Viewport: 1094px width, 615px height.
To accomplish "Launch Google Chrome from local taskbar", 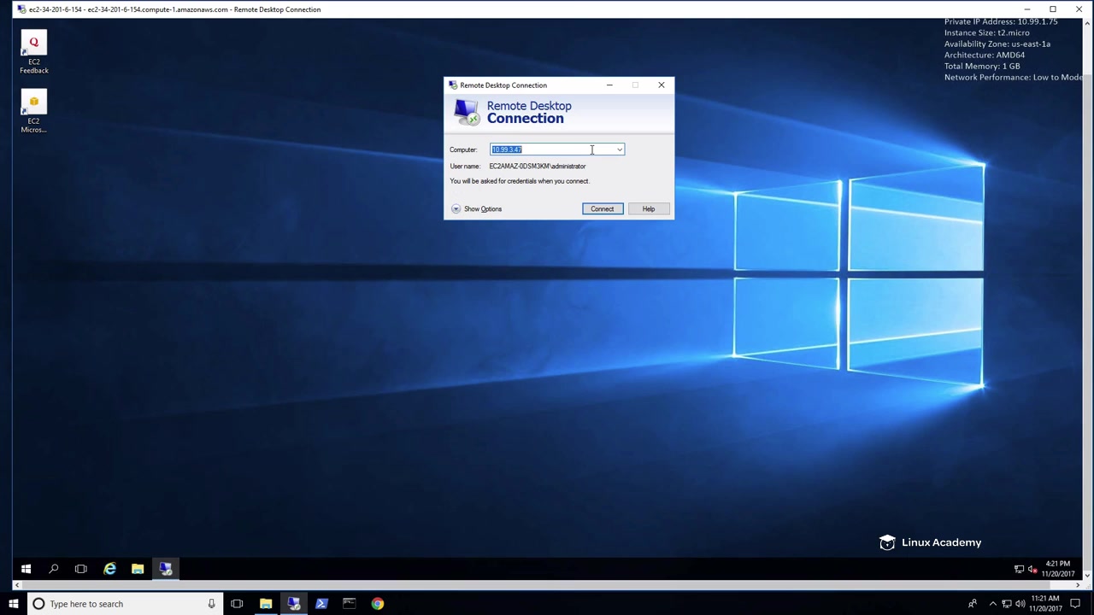I will [x=377, y=604].
